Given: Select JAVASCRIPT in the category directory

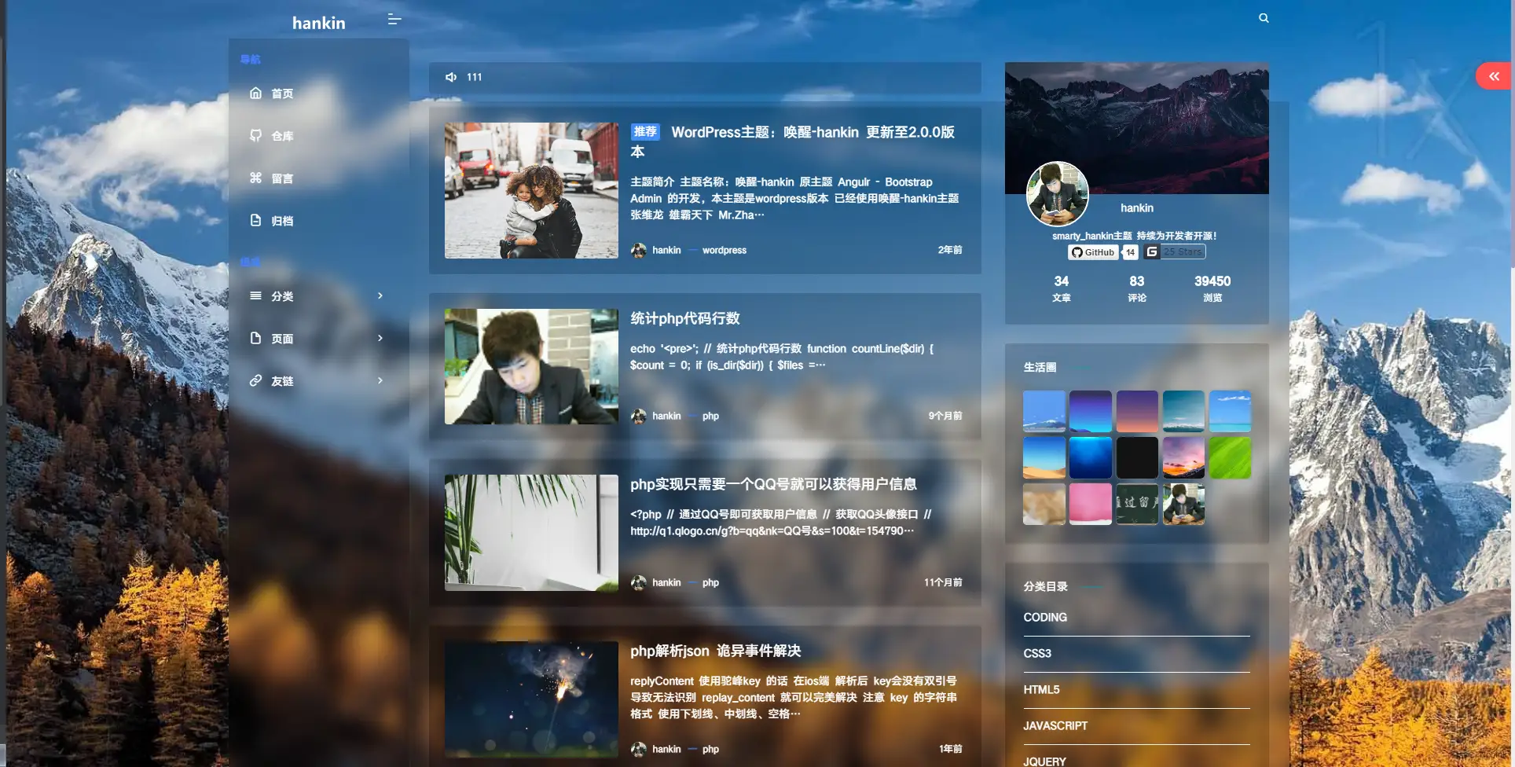Looking at the screenshot, I should click(x=1055, y=725).
